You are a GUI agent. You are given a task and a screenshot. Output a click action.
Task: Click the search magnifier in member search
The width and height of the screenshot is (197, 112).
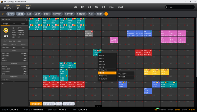(26, 20)
